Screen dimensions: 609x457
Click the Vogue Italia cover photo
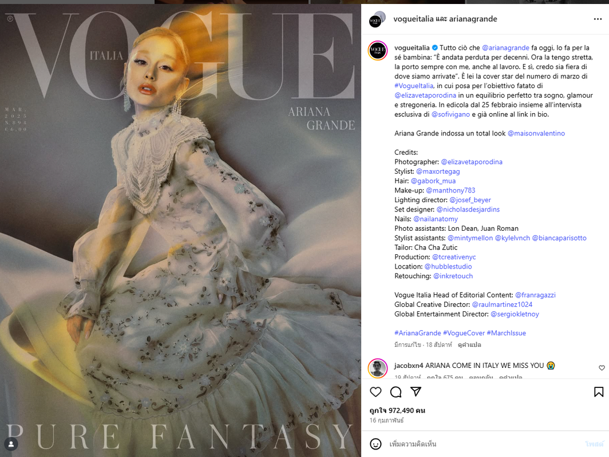(181, 230)
